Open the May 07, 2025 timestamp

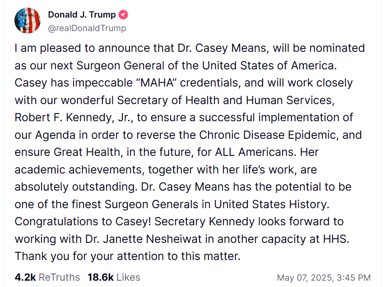click(324, 278)
